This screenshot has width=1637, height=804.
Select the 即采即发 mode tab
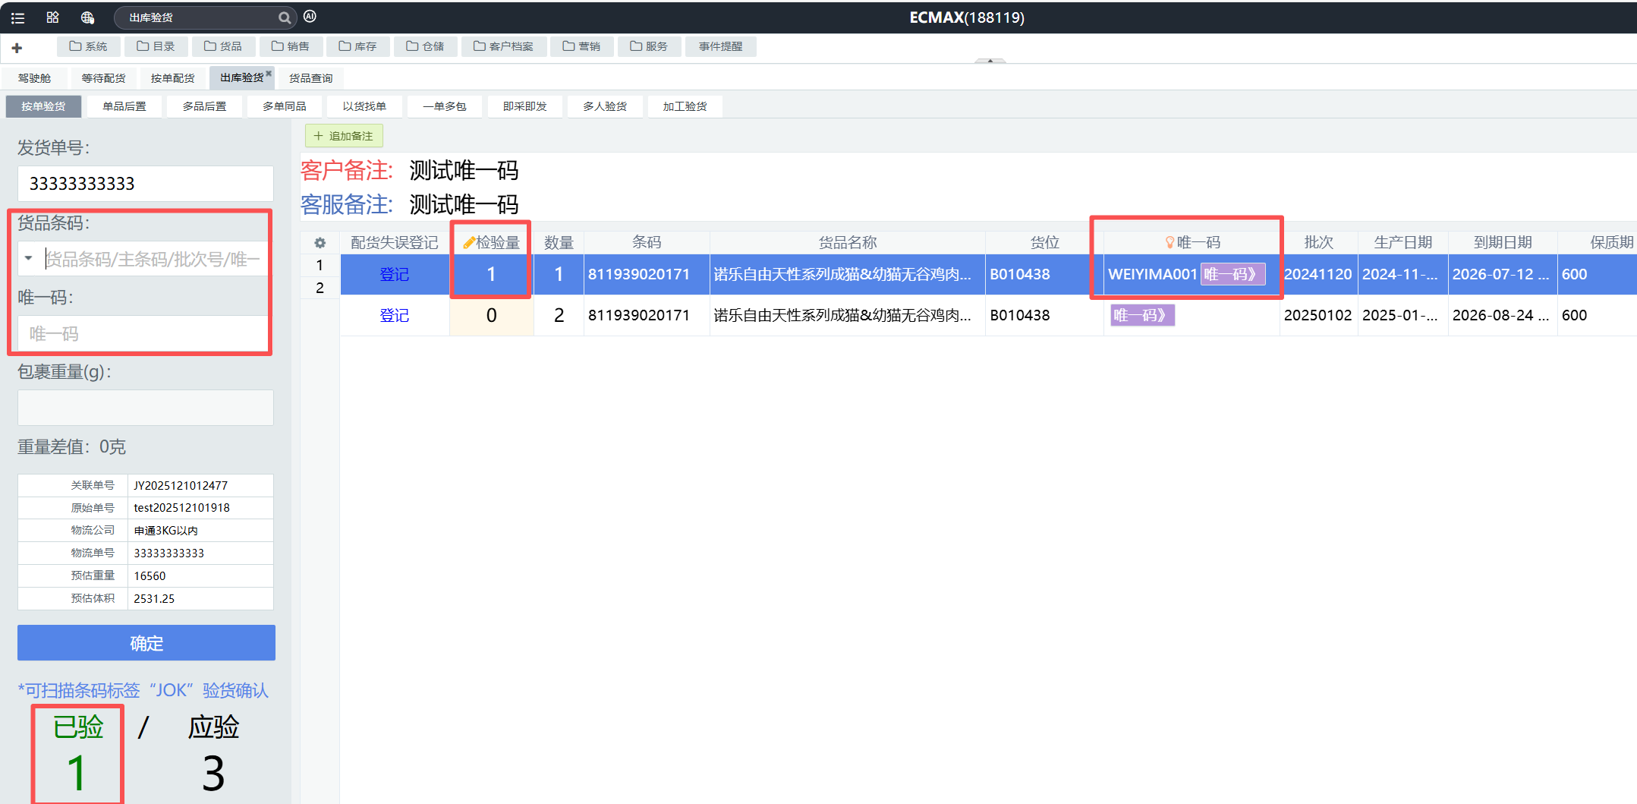coord(524,106)
